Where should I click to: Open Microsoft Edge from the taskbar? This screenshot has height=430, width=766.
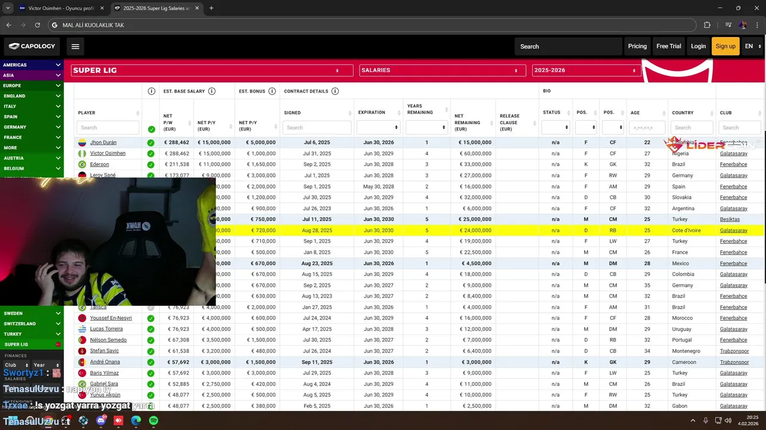pos(136,420)
